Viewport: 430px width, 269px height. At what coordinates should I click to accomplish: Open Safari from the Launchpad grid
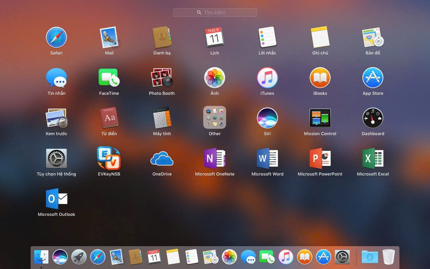tap(56, 37)
